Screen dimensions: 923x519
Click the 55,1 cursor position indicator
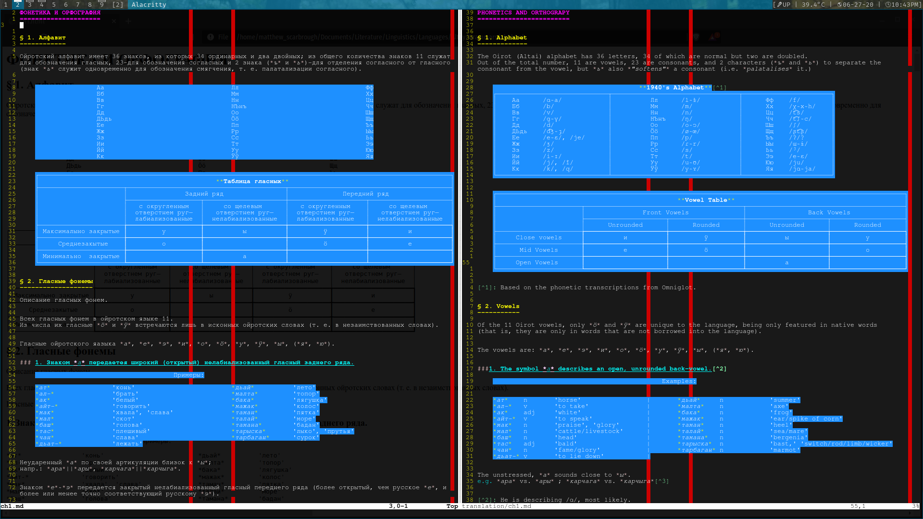[858, 506]
